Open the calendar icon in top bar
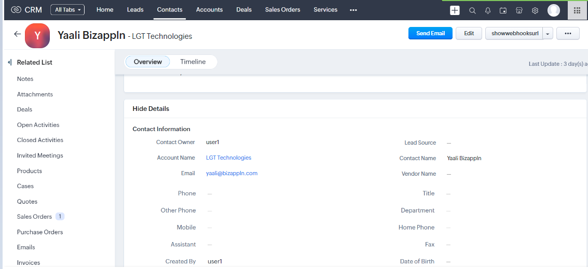This screenshot has width=588, height=269. (503, 10)
